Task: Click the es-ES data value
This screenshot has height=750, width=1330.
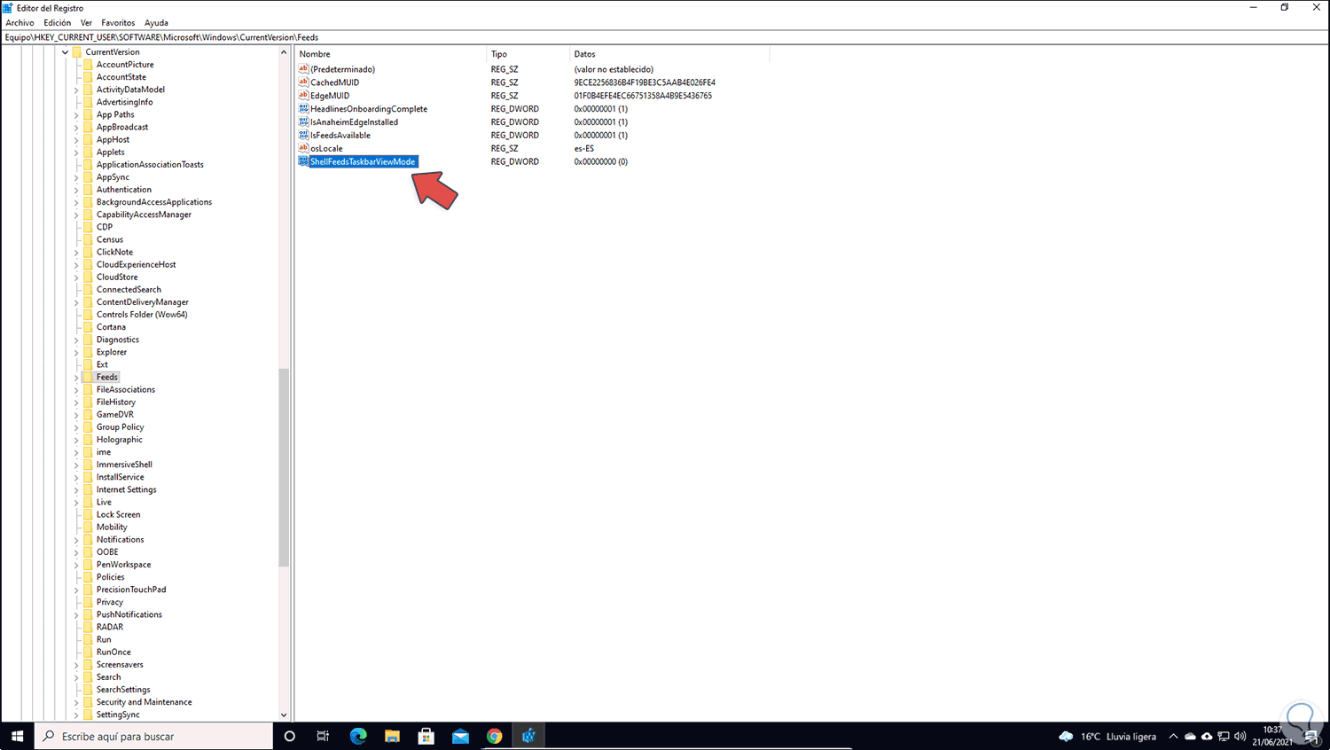Action: click(x=583, y=148)
